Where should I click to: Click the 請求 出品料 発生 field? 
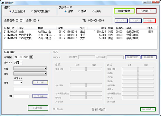(x=130, y=73)
